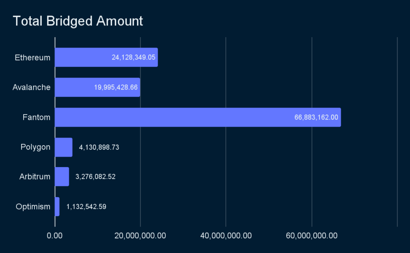
Task: Click the 20,000,000.00 x-axis tick label
Action: [x=140, y=235]
